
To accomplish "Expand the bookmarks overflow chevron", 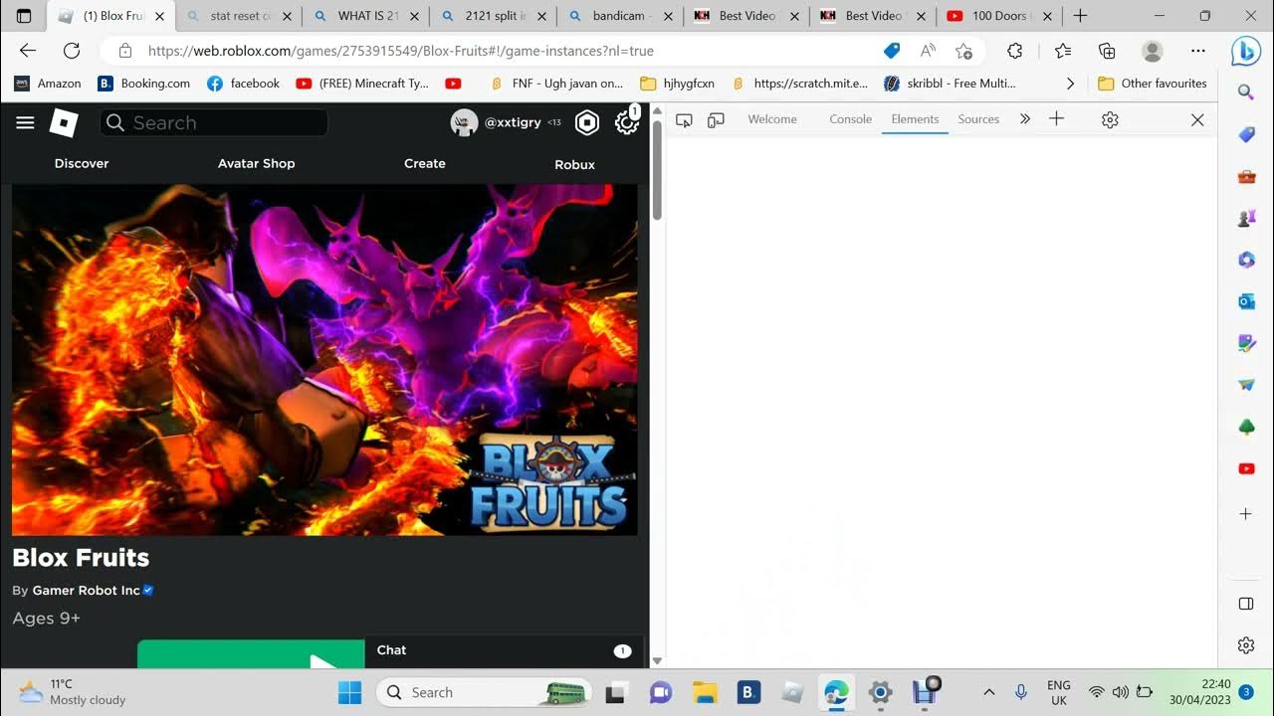I will [1070, 84].
